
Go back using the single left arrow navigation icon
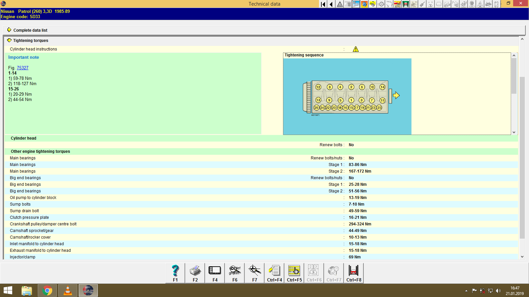point(331,4)
